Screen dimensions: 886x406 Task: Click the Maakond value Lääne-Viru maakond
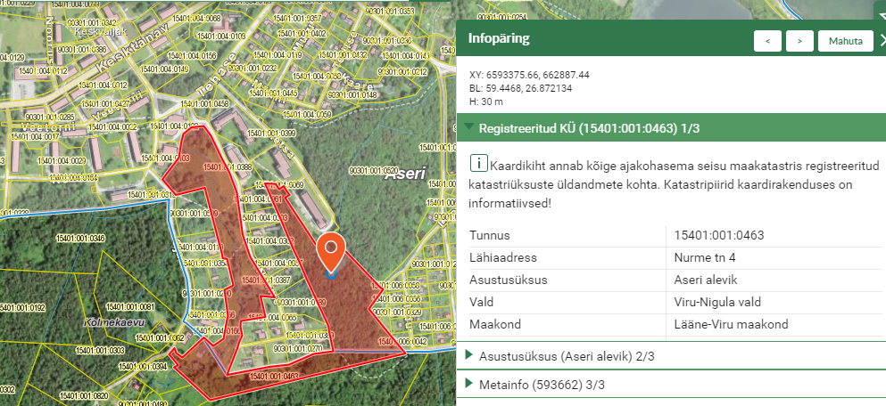click(x=731, y=324)
